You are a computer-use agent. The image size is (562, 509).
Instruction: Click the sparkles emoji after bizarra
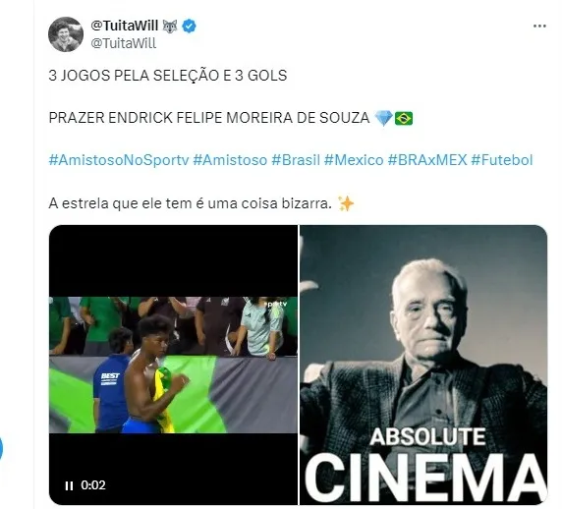click(x=346, y=203)
